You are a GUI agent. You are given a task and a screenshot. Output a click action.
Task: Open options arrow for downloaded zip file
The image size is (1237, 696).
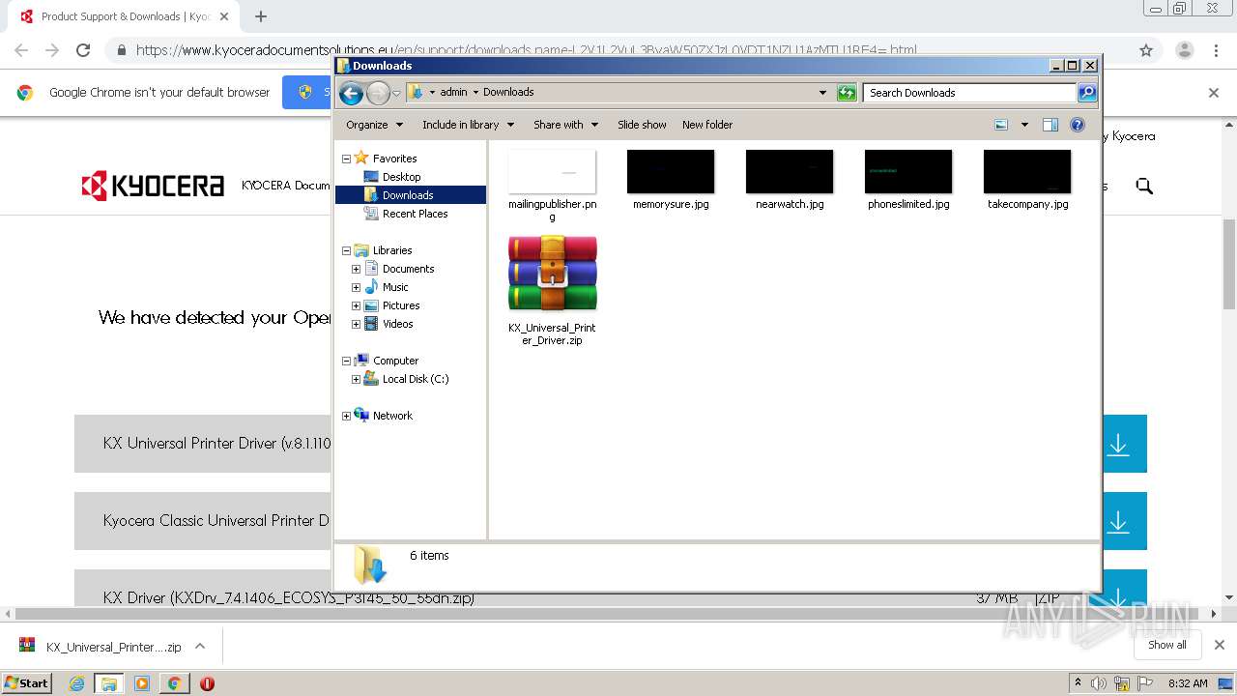pos(200,646)
